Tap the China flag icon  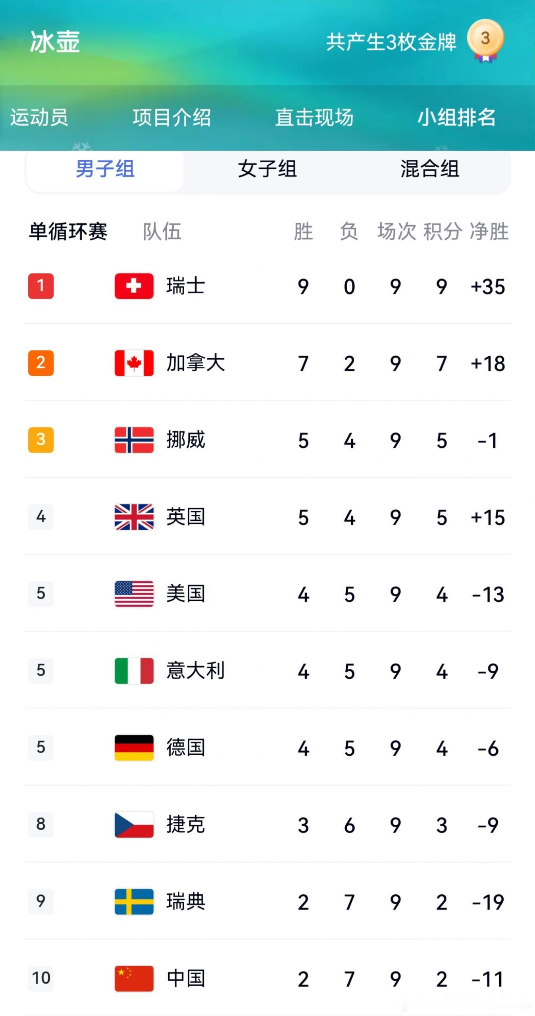(x=134, y=978)
